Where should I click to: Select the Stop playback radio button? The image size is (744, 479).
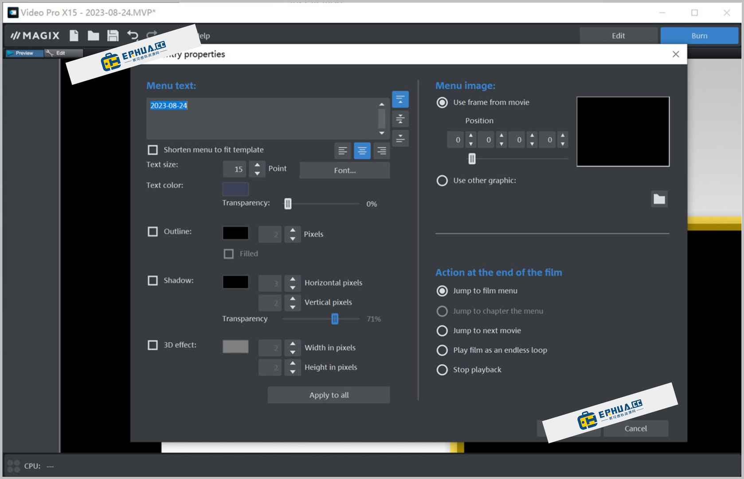[442, 369]
